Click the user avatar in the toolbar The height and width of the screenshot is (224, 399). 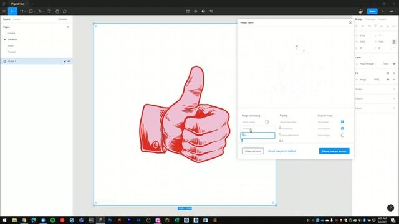point(360,11)
